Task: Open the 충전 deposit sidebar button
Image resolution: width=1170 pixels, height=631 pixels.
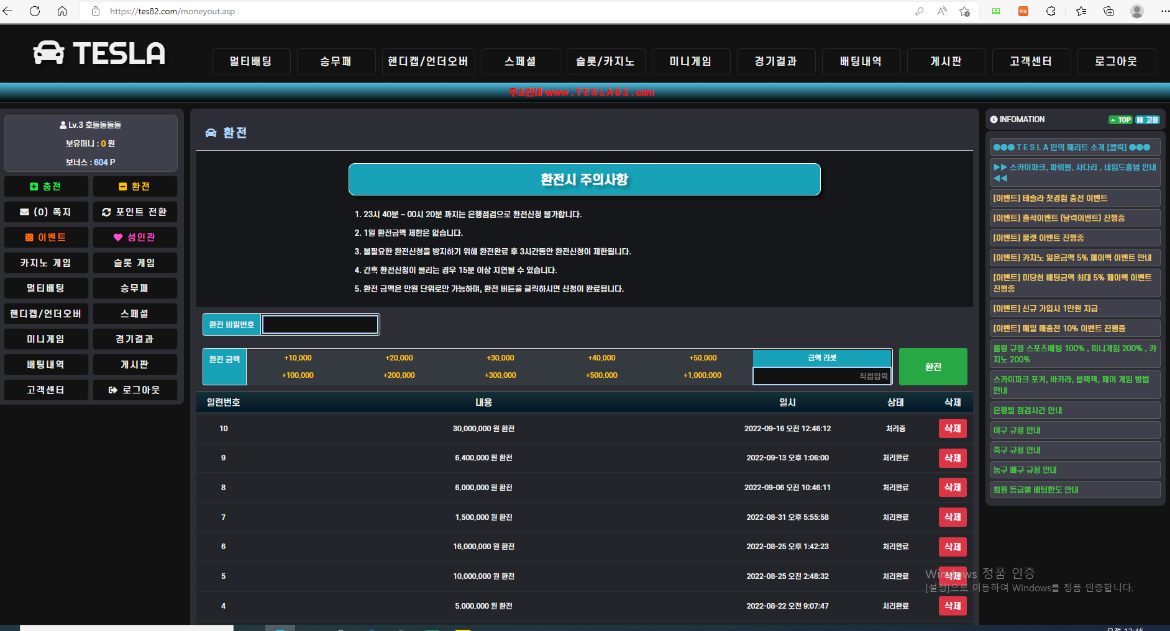Action: pos(45,186)
